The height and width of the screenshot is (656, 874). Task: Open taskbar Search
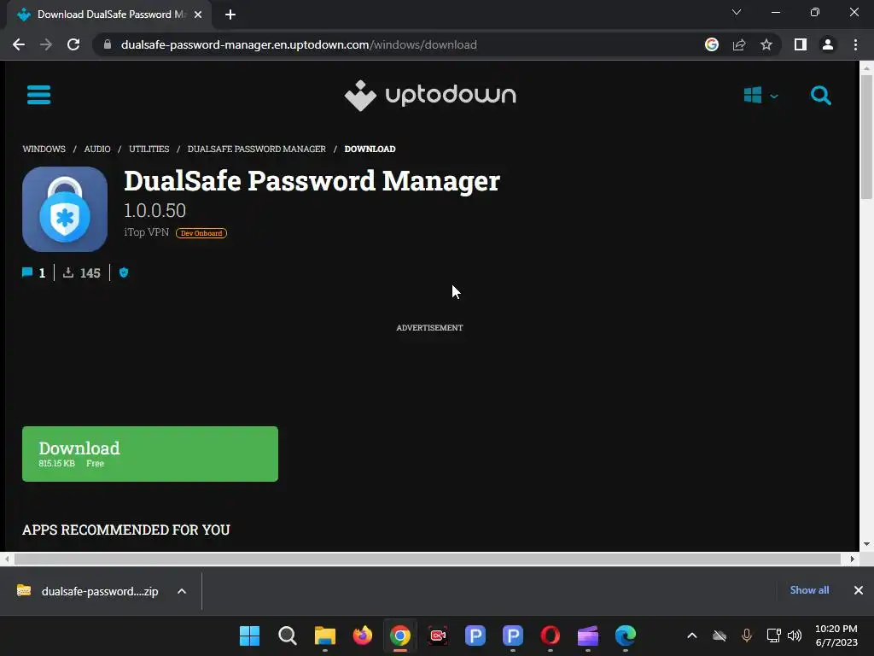click(287, 635)
